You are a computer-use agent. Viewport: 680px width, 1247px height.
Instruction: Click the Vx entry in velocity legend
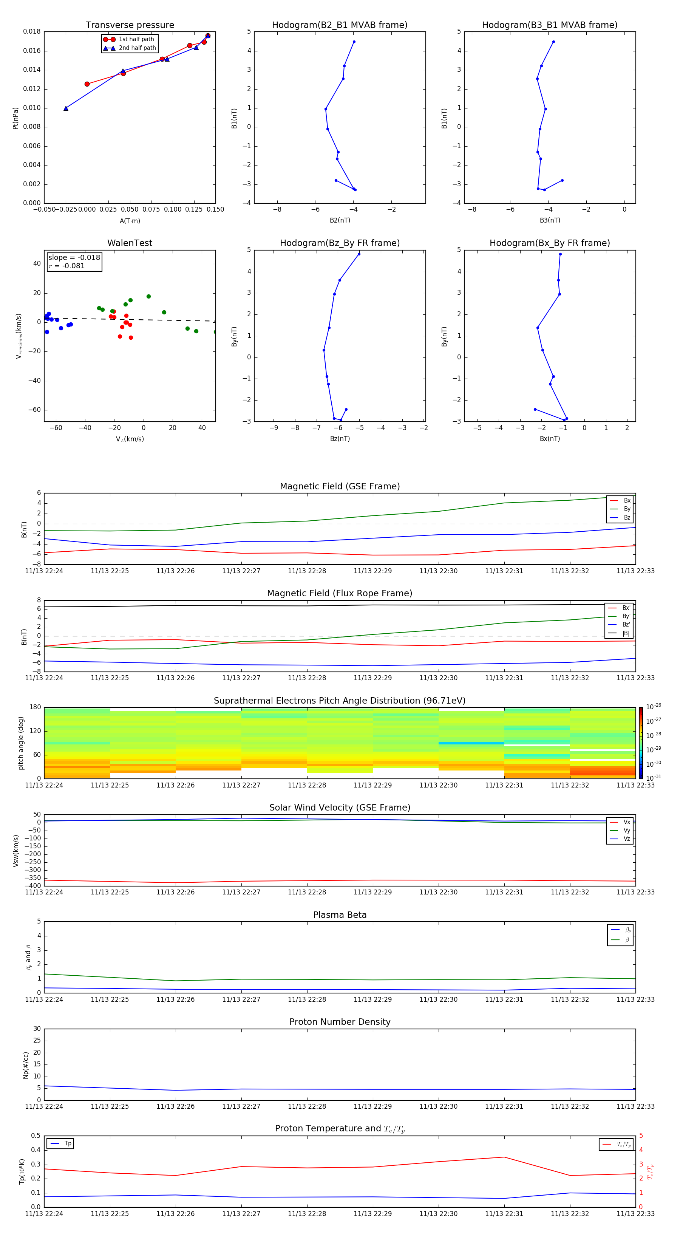point(620,822)
